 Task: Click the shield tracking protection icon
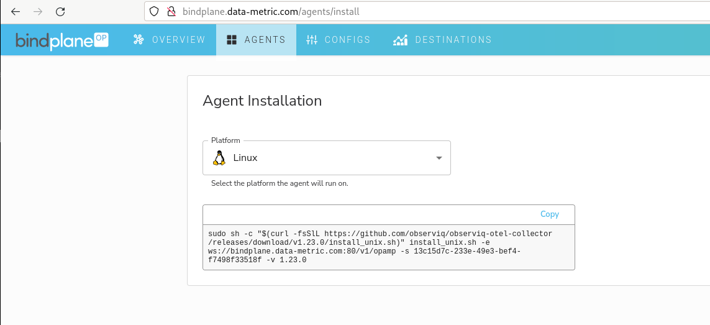[154, 11]
